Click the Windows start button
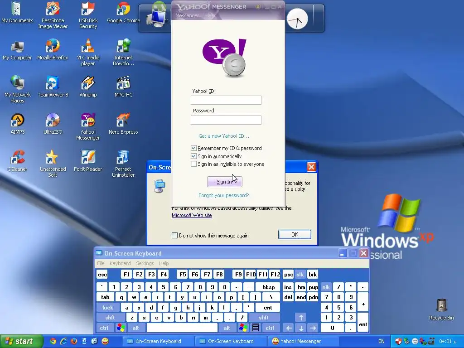 (x=21, y=341)
